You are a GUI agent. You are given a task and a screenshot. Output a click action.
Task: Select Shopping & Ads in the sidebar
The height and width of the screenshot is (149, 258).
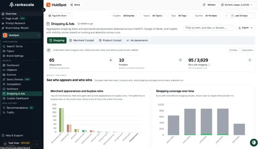click(22, 94)
